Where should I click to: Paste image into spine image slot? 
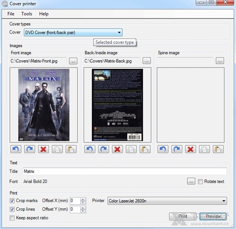point(218,150)
